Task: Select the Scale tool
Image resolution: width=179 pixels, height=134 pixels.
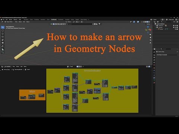Action: [3, 40]
